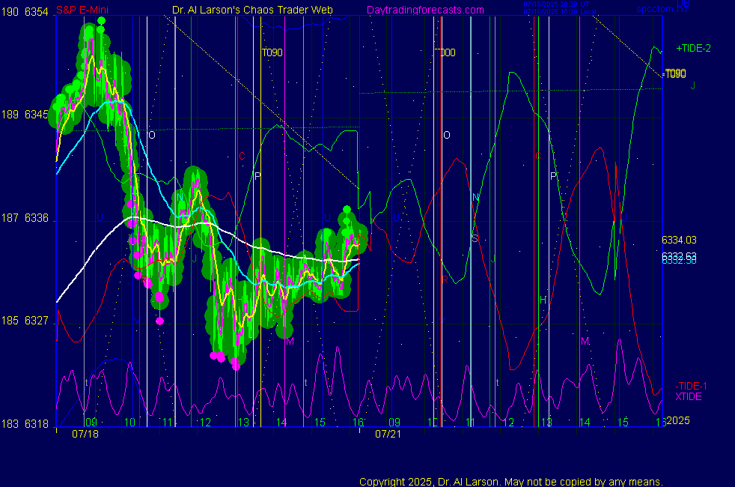Select the red "C" marker in the 07/18 session
The image size is (735, 487).
(x=242, y=156)
